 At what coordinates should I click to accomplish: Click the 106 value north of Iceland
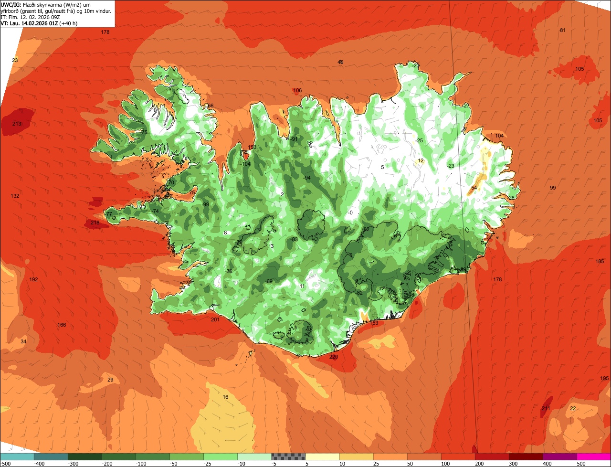[x=297, y=90]
